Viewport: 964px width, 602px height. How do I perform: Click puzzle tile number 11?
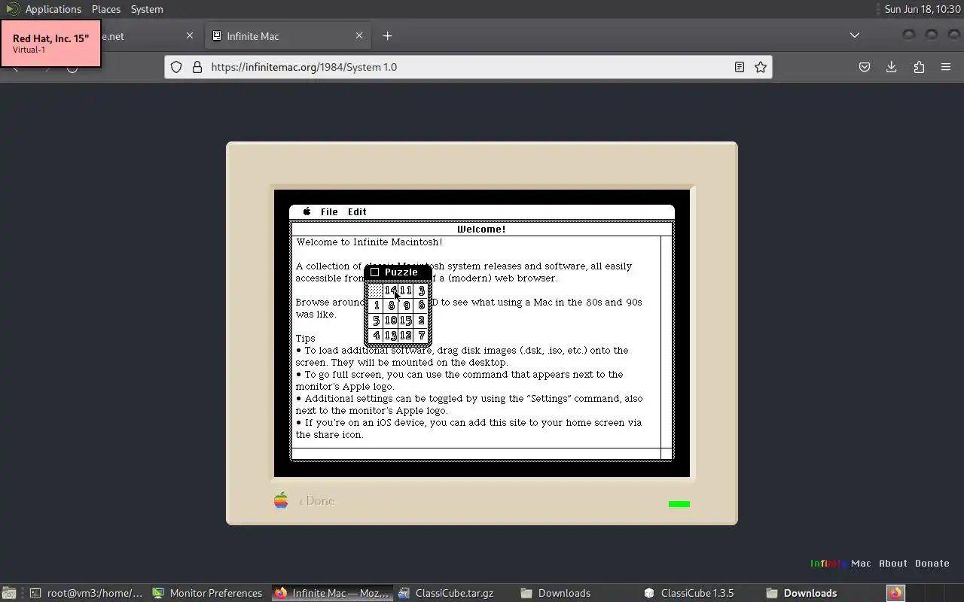(406, 290)
